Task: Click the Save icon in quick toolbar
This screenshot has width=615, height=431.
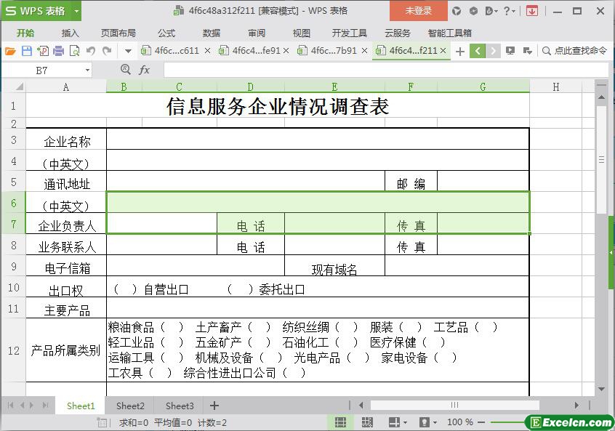Action: [27, 51]
